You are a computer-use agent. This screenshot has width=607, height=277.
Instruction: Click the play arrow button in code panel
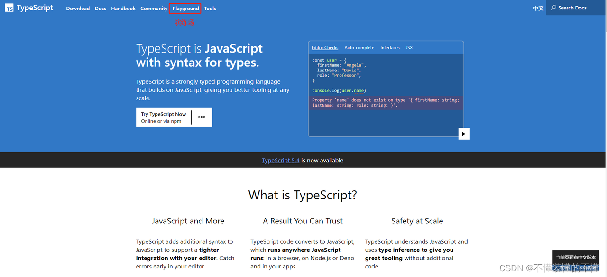click(464, 134)
